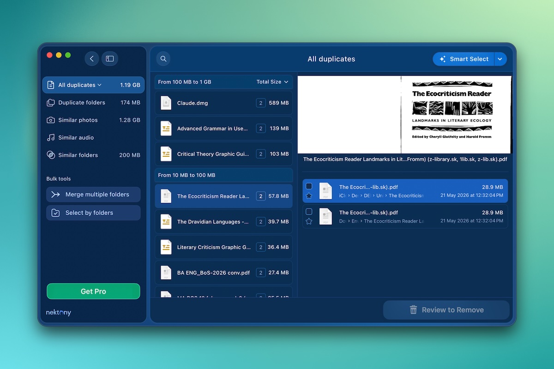The width and height of the screenshot is (554, 369).
Task: Click Merge multiple folders button
Action: pyautogui.click(x=93, y=194)
